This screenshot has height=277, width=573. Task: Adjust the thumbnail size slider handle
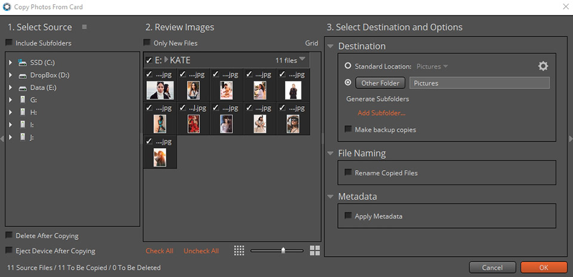283,251
